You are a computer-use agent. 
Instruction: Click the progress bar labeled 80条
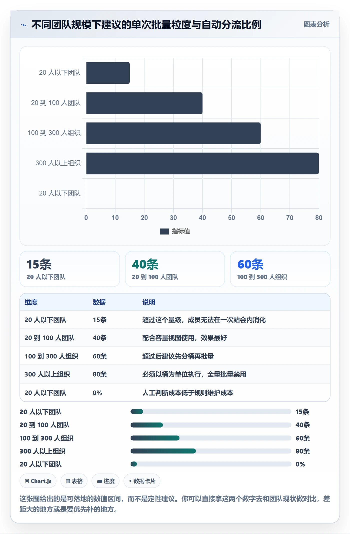click(x=211, y=451)
